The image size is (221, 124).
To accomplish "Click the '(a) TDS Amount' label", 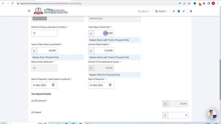I will 39,101.
